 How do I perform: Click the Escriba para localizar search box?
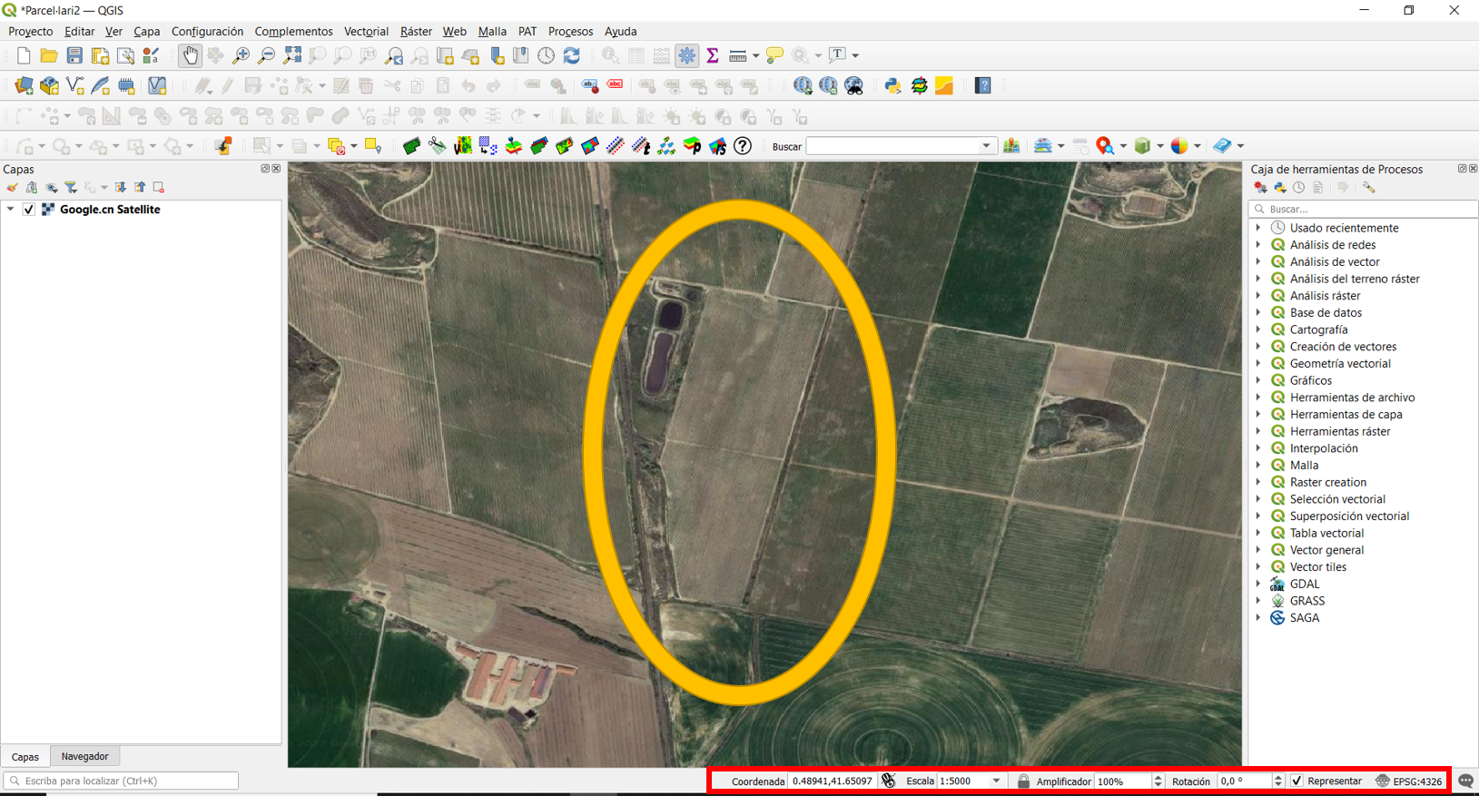tap(121, 781)
